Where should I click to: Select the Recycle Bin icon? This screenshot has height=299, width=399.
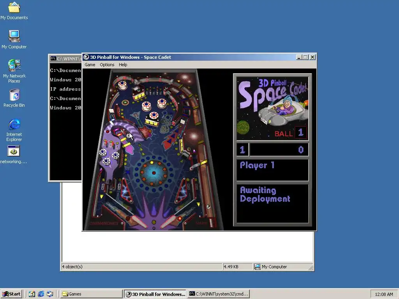click(x=14, y=98)
